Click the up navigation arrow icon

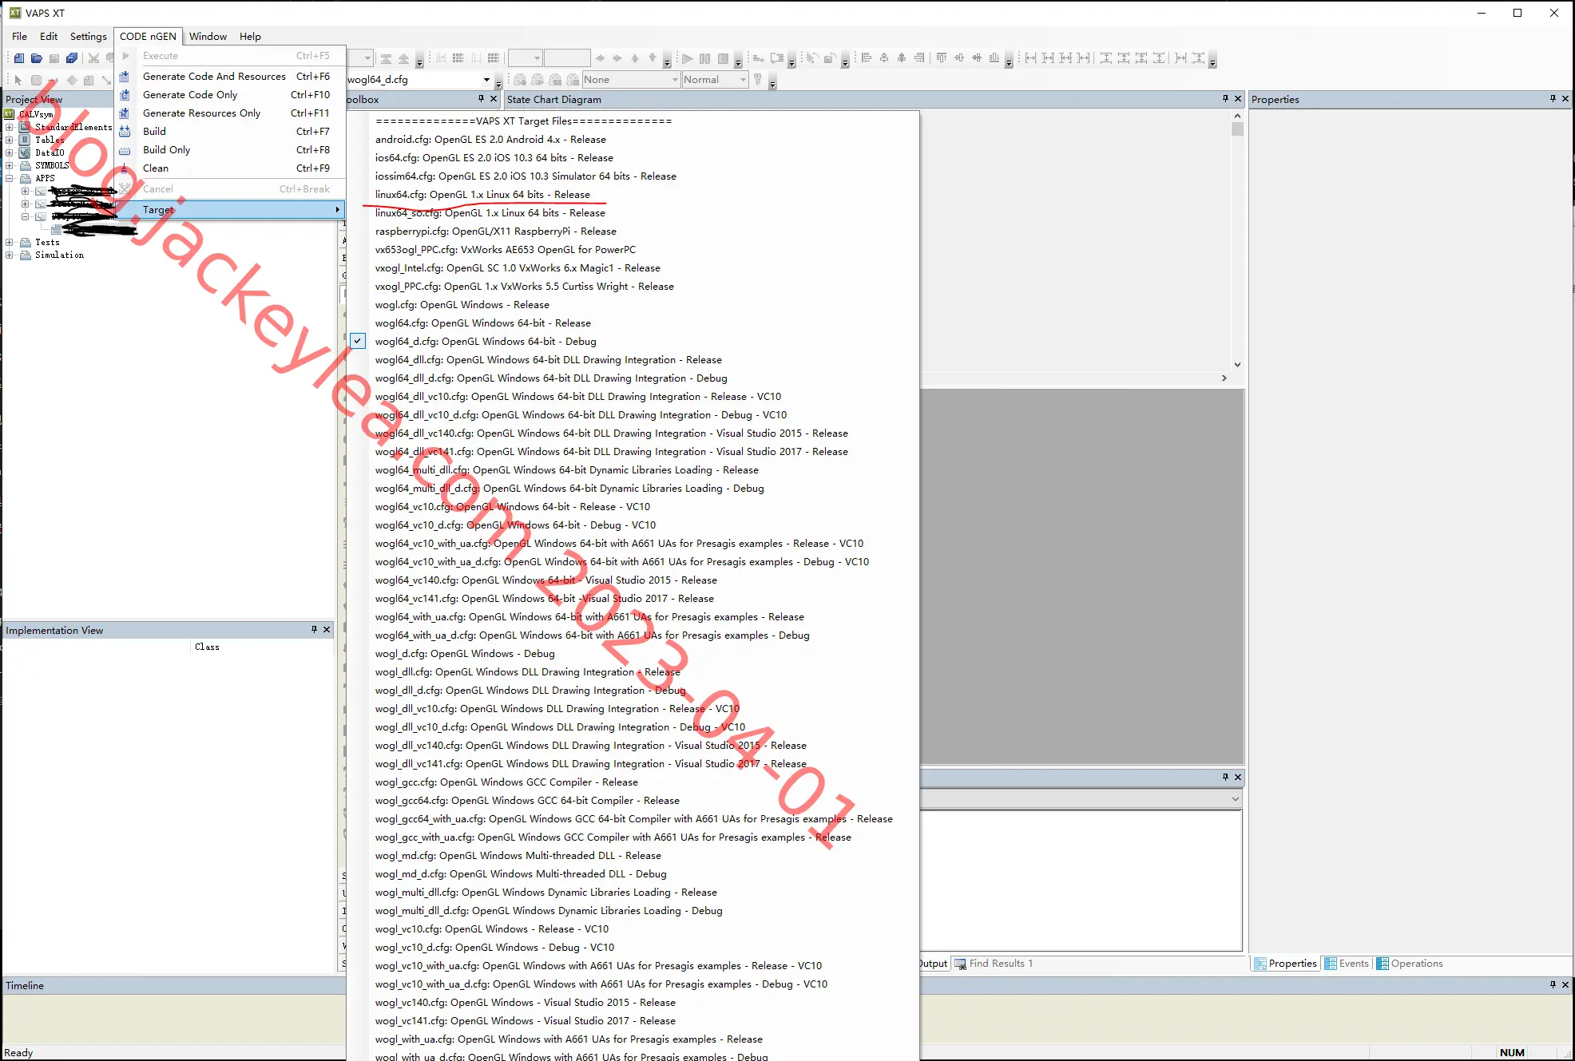tap(635, 58)
